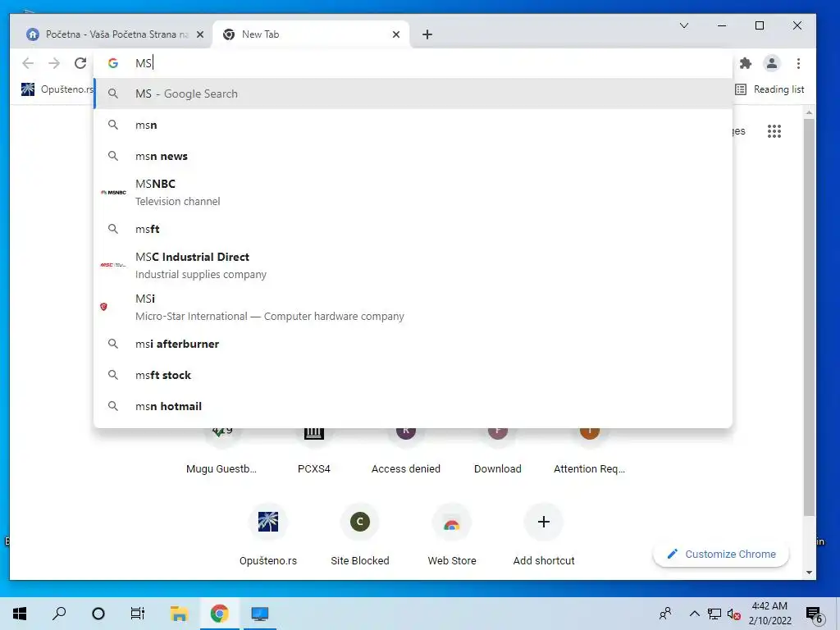Screen dimensions: 840x630
Task: Open the People icon in tray
Action: point(665,614)
